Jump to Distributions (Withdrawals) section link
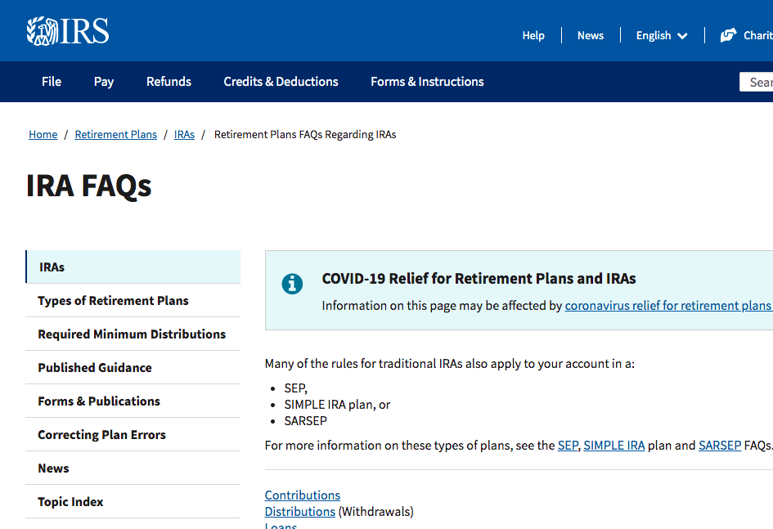The height and width of the screenshot is (529, 773). (299, 512)
